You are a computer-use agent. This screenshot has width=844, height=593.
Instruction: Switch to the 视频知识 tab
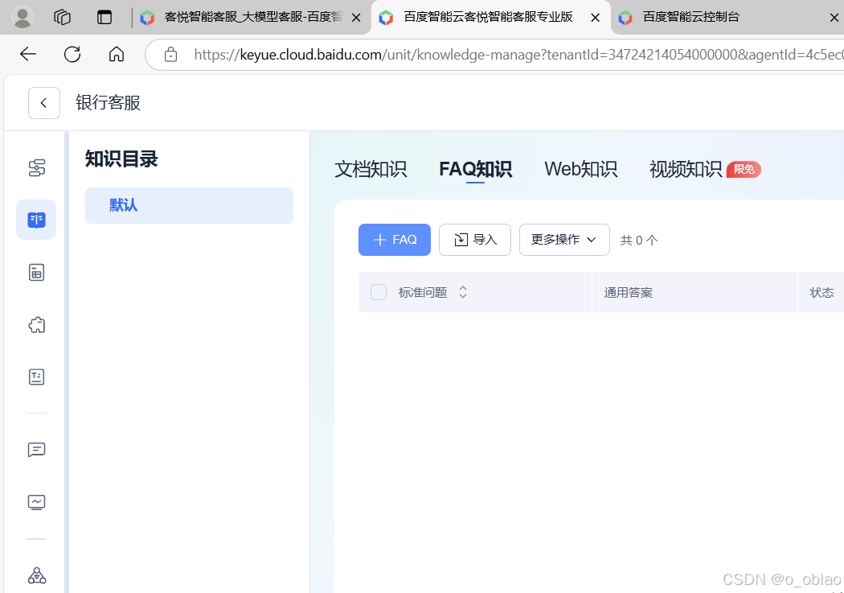click(685, 169)
